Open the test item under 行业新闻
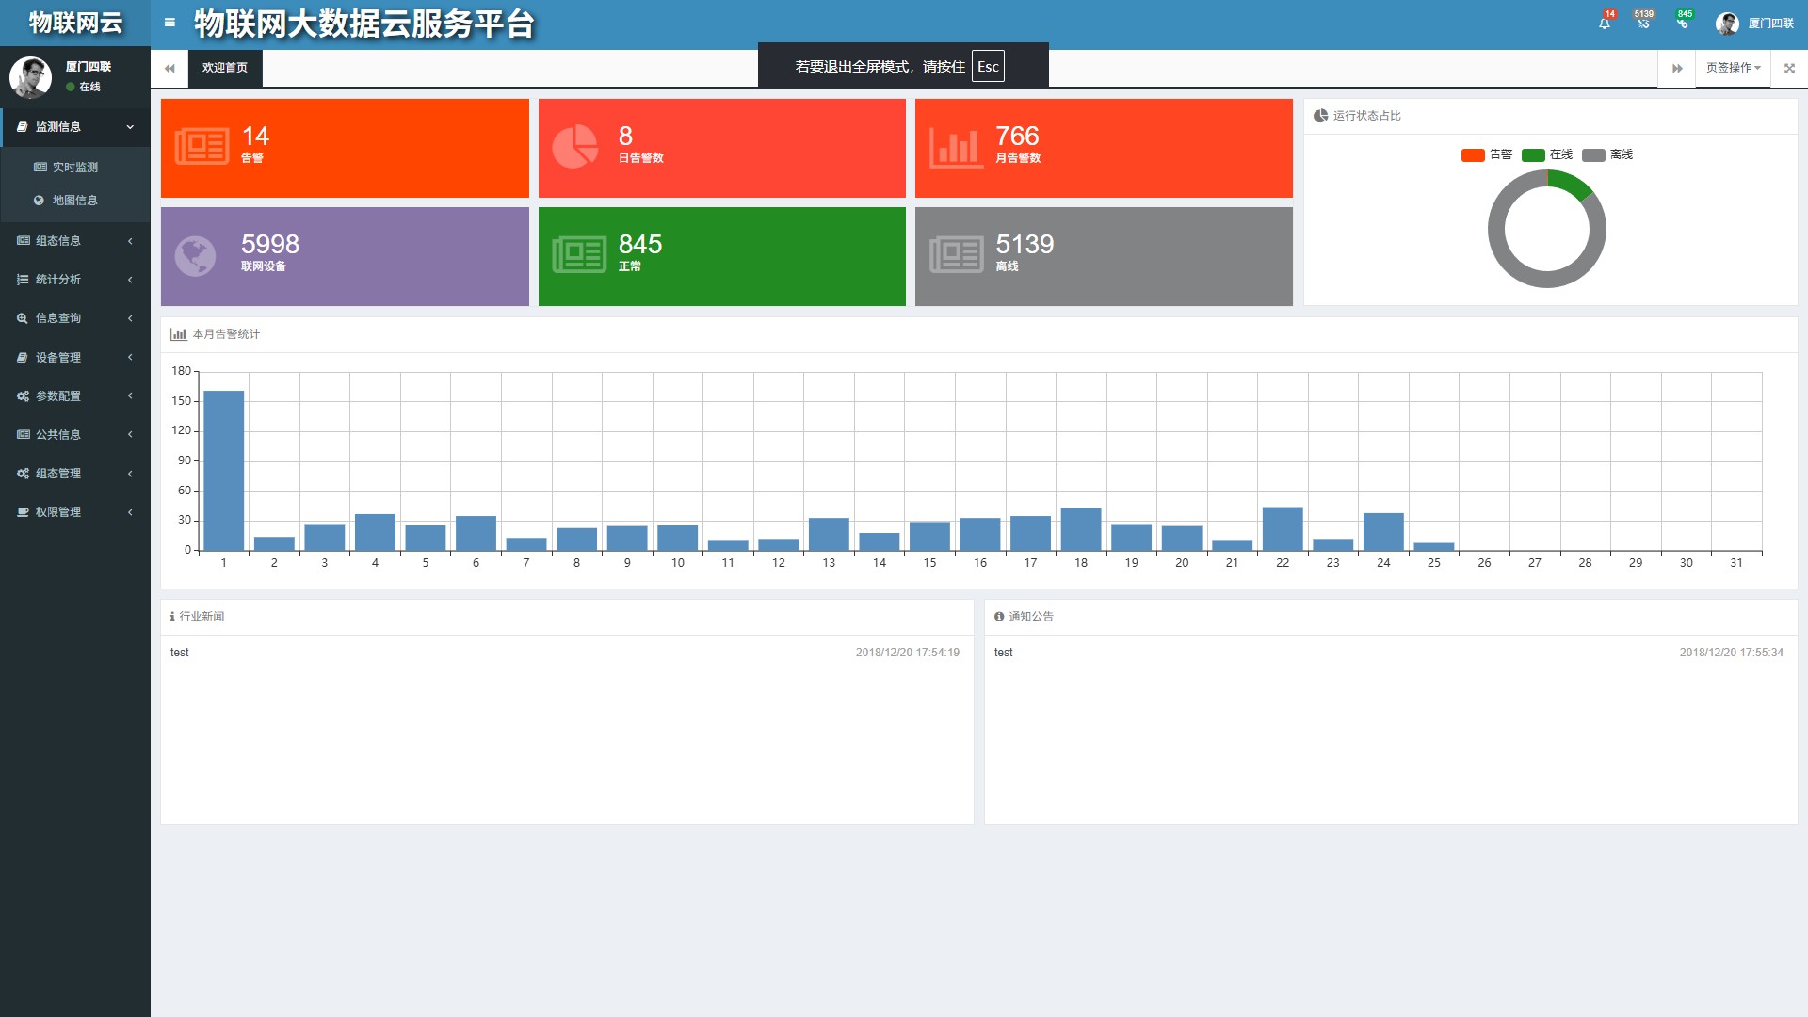The image size is (1808, 1017). (180, 653)
